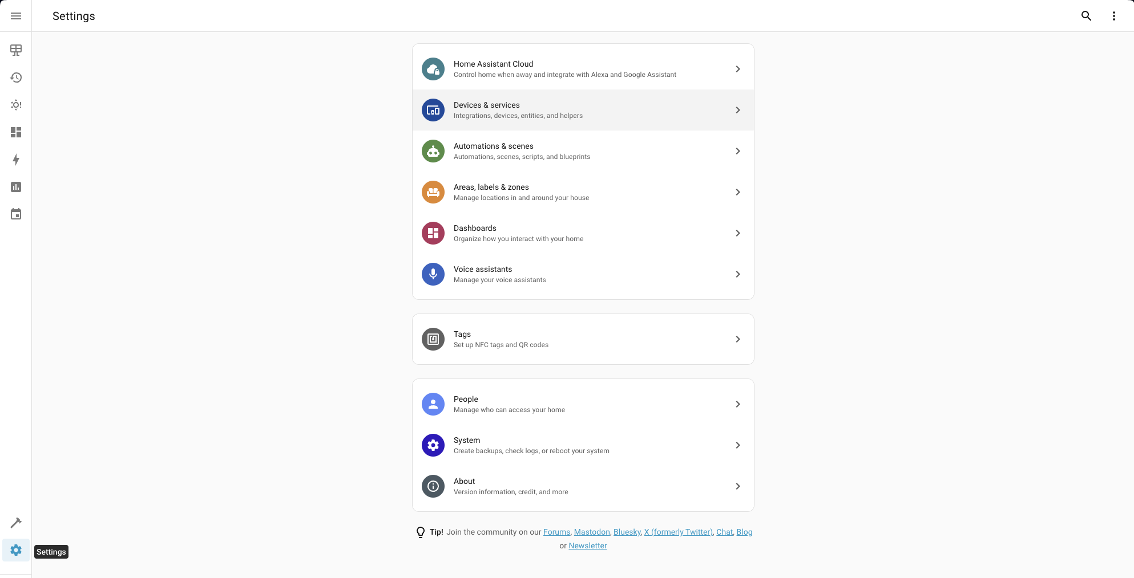
Task: Expand Automations & scenes chevron
Action: (x=738, y=151)
